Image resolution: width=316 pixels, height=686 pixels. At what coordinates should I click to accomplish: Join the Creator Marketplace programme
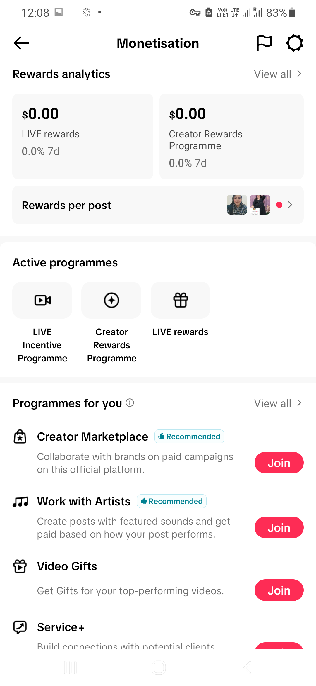coord(279,463)
